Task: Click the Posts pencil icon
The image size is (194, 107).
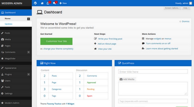Action: tap(2, 33)
